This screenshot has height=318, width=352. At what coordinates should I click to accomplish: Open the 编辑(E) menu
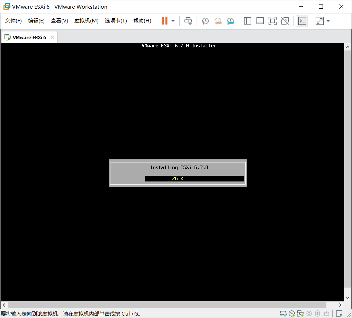coord(36,21)
